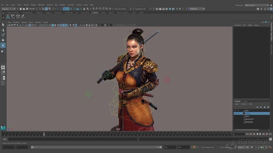
Task: Select the arrow Select tool in the toolbox
Action: pos(3,25)
